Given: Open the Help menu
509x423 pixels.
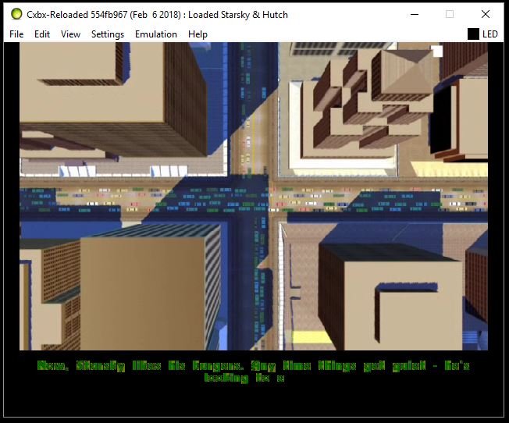Looking at the screenshot, I should 198,34.
